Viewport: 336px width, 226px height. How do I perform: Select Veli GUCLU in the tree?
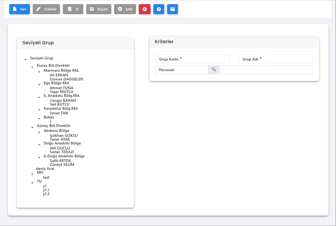point(60,148)
